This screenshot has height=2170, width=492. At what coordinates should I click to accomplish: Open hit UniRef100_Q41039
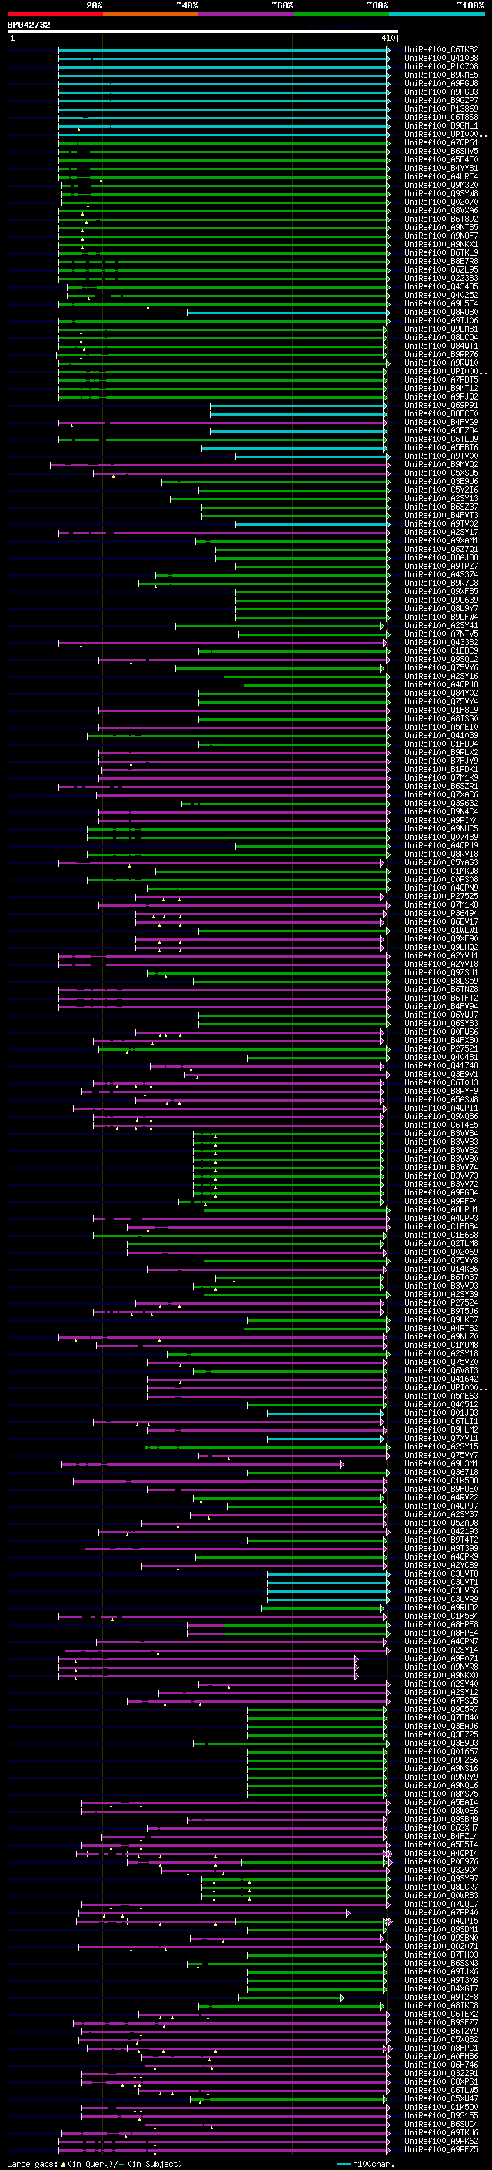(x=440, y=735)
